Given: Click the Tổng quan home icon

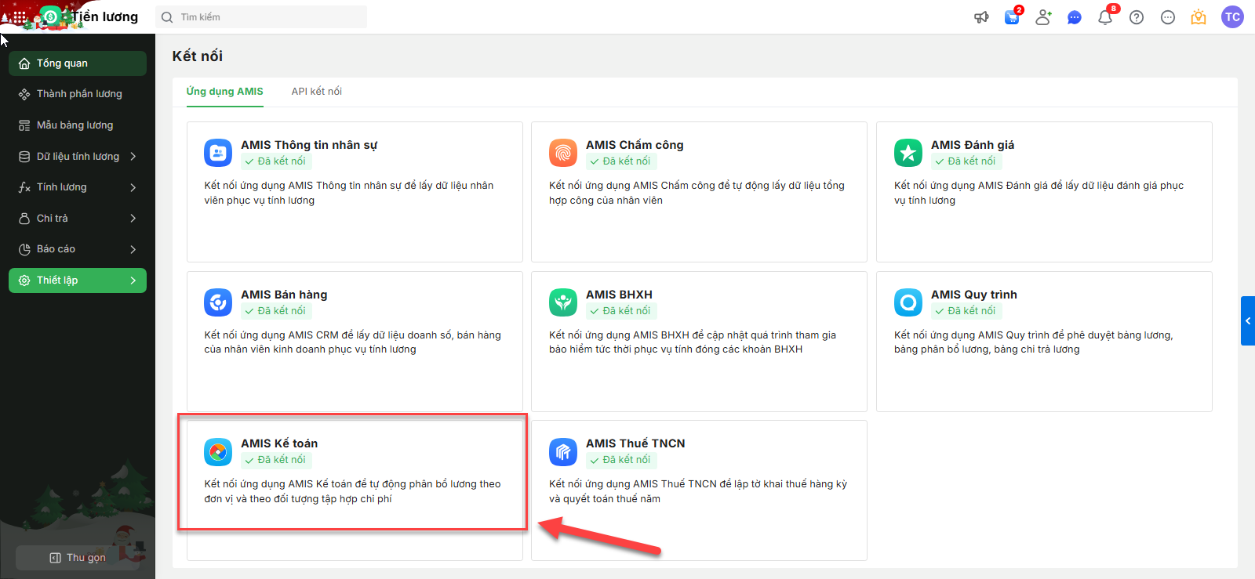Looking at the screenshot, I should pyautogui.click(x=24, y=63).
